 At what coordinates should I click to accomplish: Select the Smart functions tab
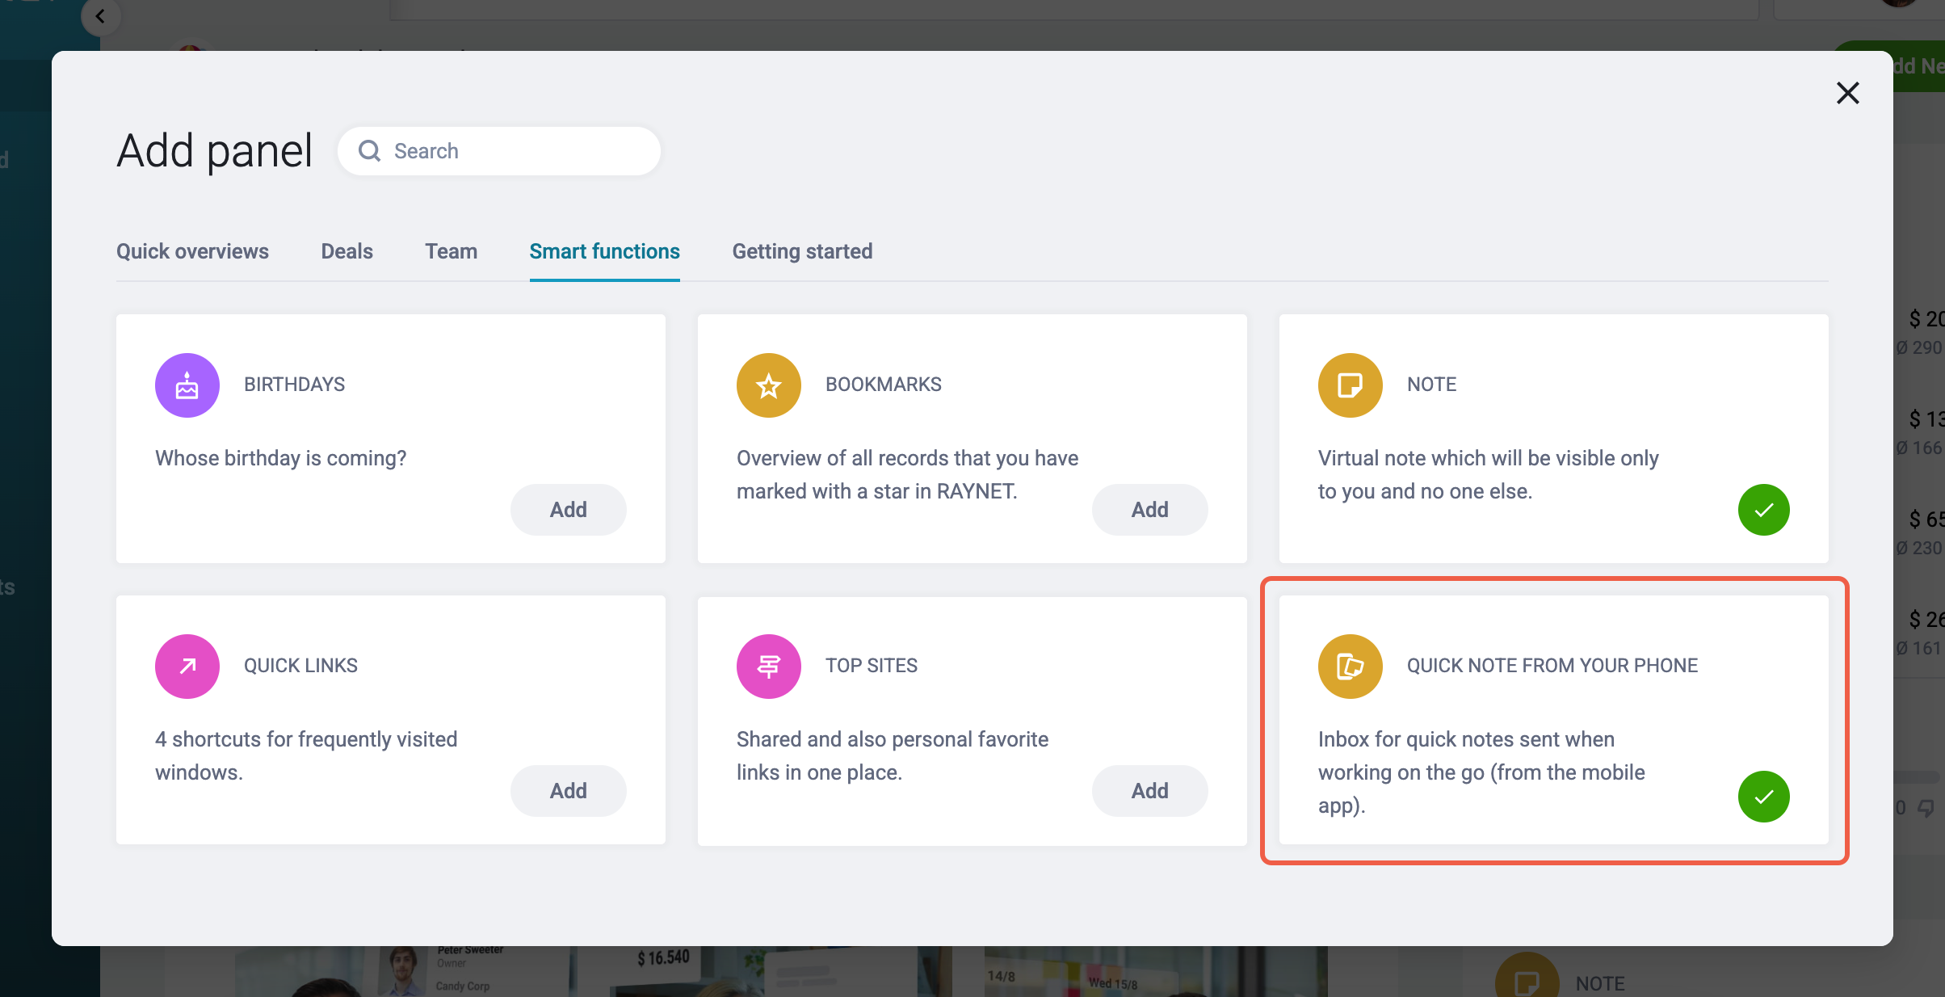605,251
